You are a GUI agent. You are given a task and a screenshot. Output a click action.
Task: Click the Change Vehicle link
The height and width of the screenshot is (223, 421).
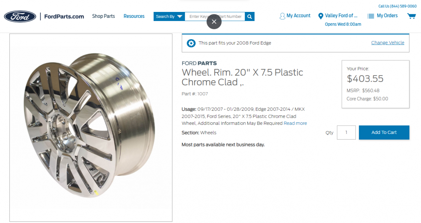388,43
